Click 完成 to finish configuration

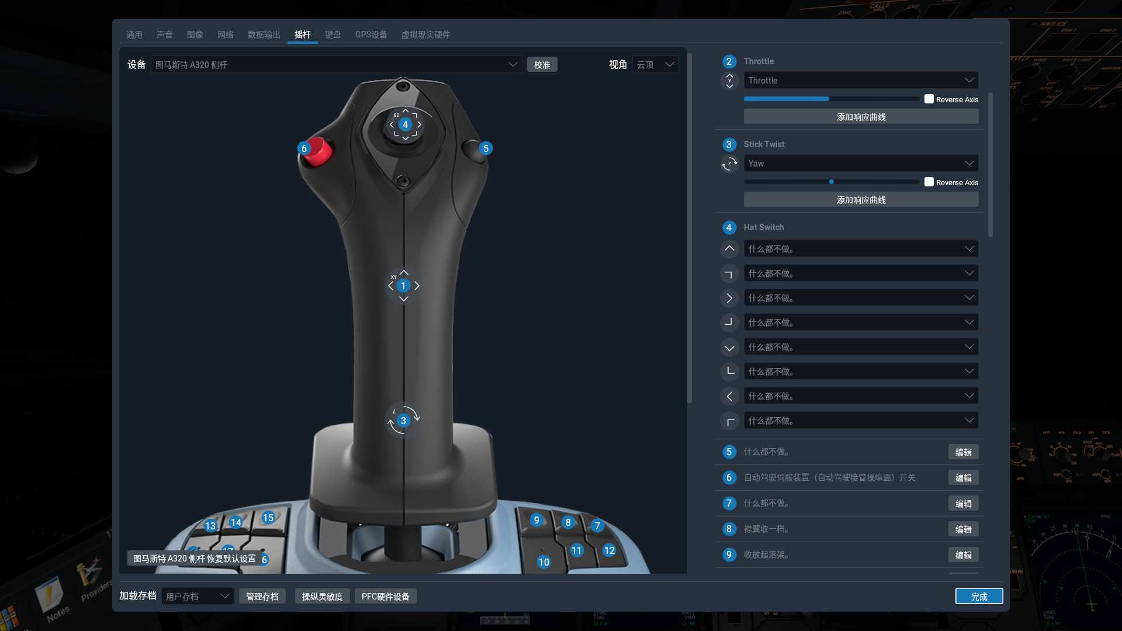(979, 595)
